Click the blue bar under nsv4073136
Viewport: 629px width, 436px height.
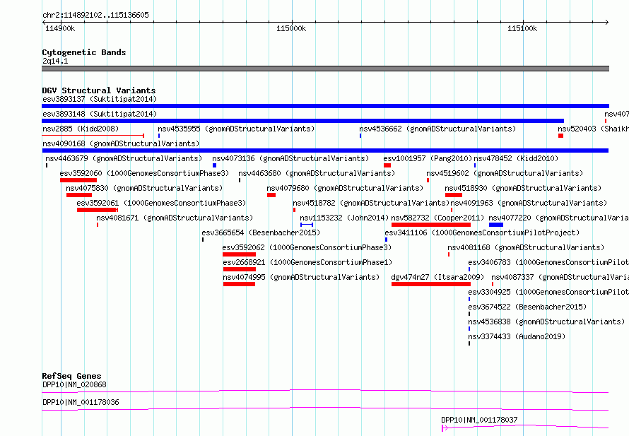point(214,165)
